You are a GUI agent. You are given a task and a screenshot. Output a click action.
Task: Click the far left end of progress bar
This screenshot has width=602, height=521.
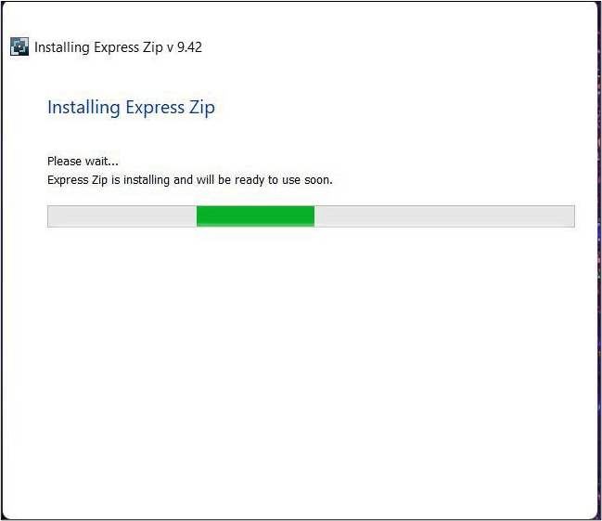(52, 216)
